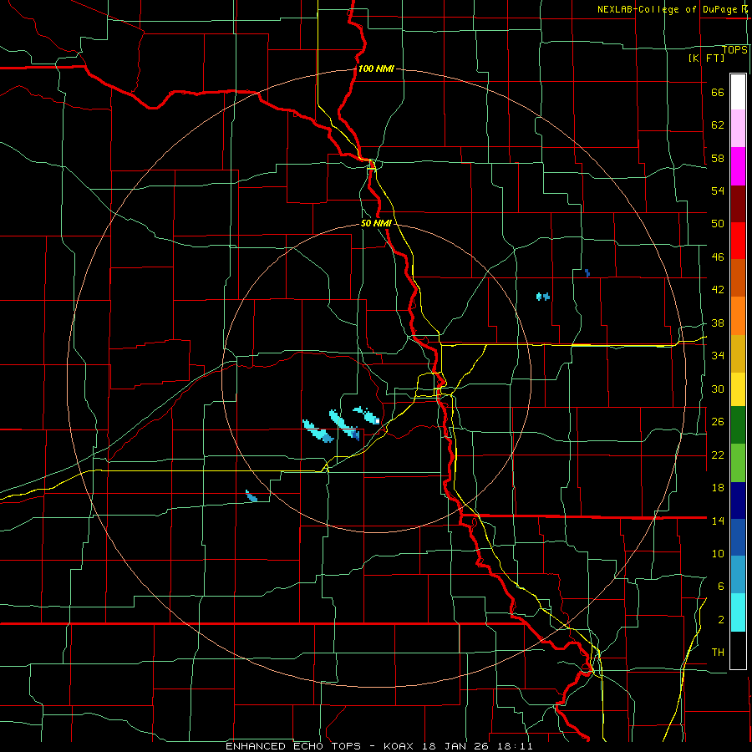Select the magenta legend swatch
752x752 pixels.
coord(738,166)
